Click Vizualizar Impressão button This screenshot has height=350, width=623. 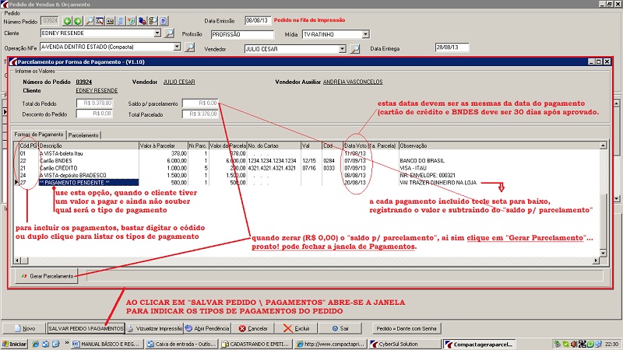coord(154,328)
